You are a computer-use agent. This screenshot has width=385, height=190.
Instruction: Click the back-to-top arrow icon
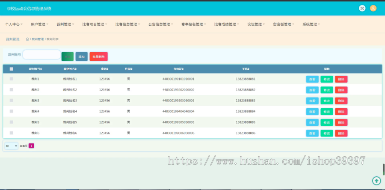click(x=376, y=181)
